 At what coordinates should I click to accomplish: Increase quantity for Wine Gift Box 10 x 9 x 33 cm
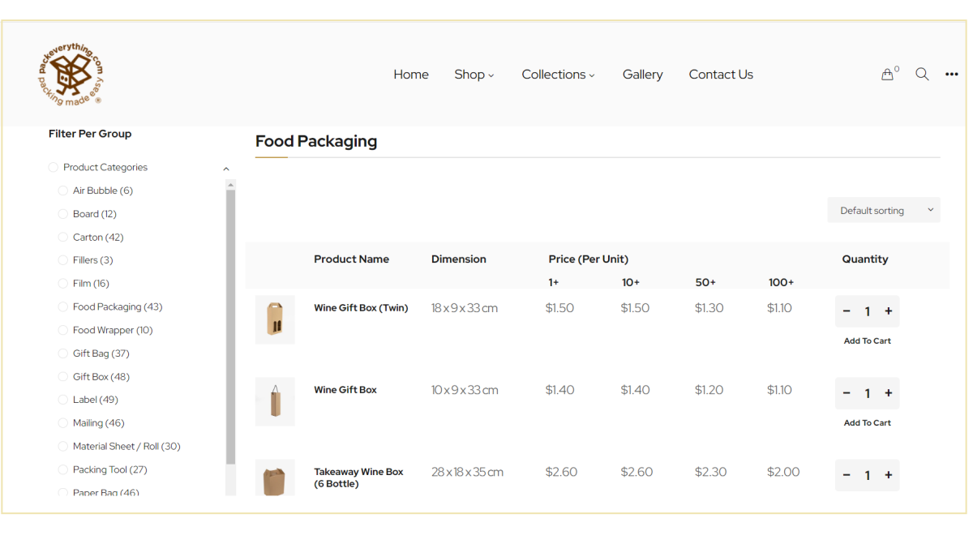pyautogui.click(x=889, y=393)
